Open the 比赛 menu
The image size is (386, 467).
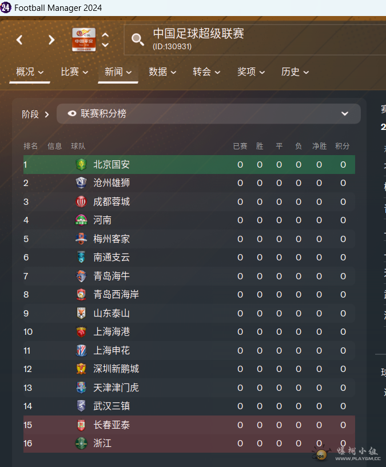[74, 72]
